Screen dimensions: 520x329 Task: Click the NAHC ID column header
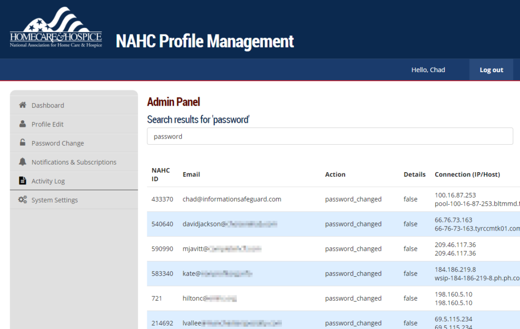(160, 174)
